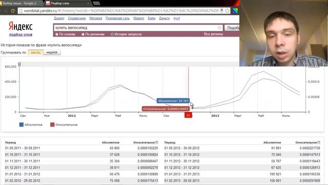This screenshot has height=185, width=328.
Task: Click the row '01.11.2012 - 30.11.2012'
Action: (242, 161)
